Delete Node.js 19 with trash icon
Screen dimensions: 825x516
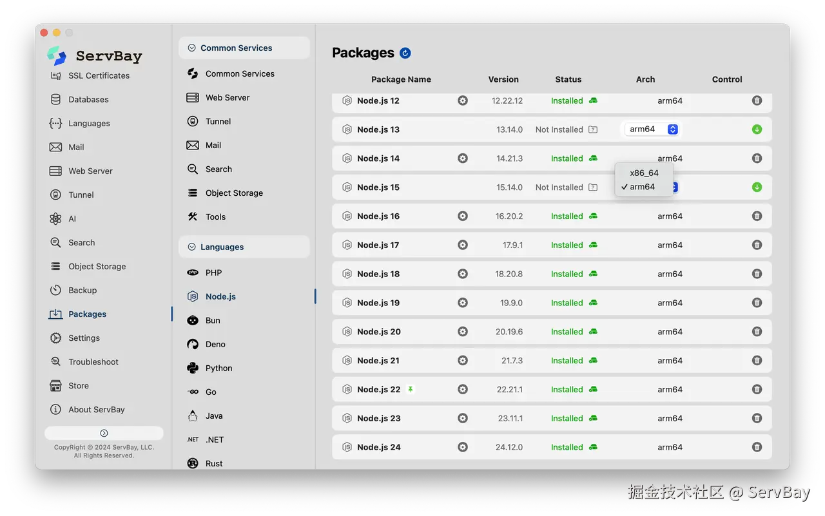click(757, 303)
